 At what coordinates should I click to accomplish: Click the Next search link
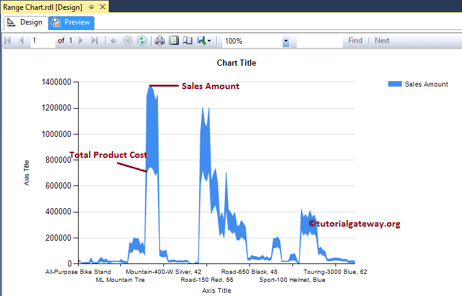382,41
